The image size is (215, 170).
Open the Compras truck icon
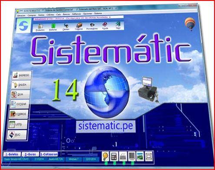(x=79, y=26)
